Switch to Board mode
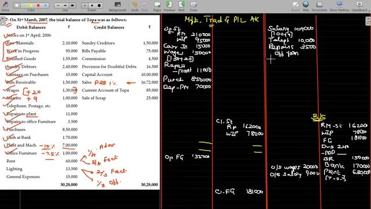 pyautogui.click(x=295, y=6)
